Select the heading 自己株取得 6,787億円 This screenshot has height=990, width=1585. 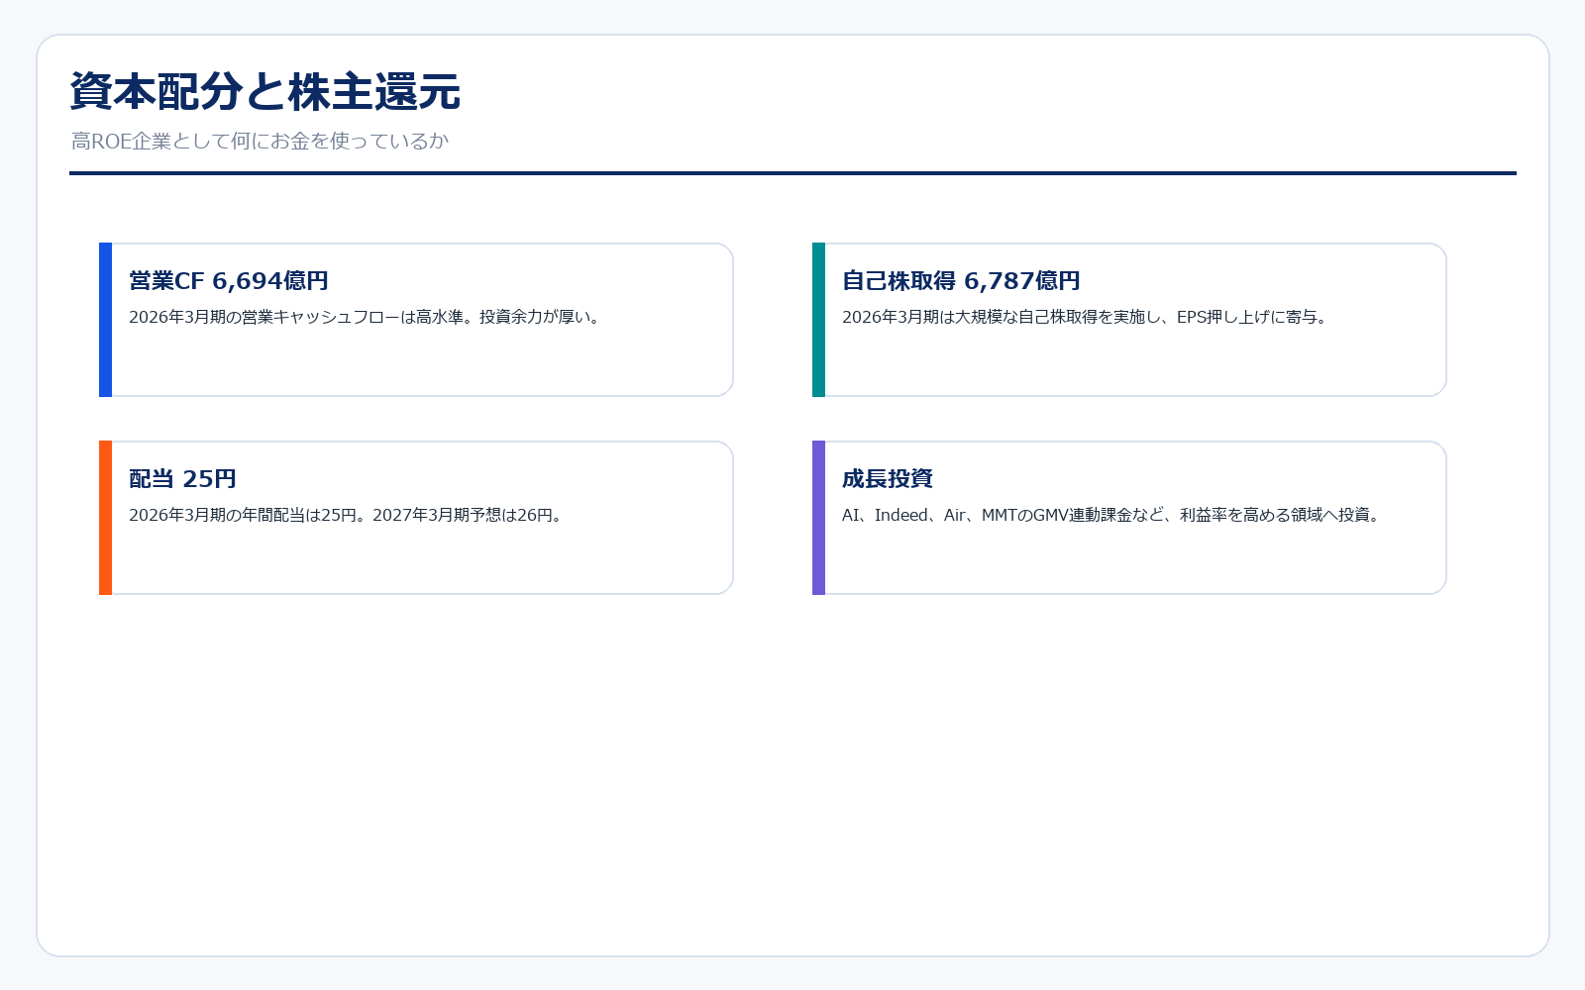pos(961,281)
